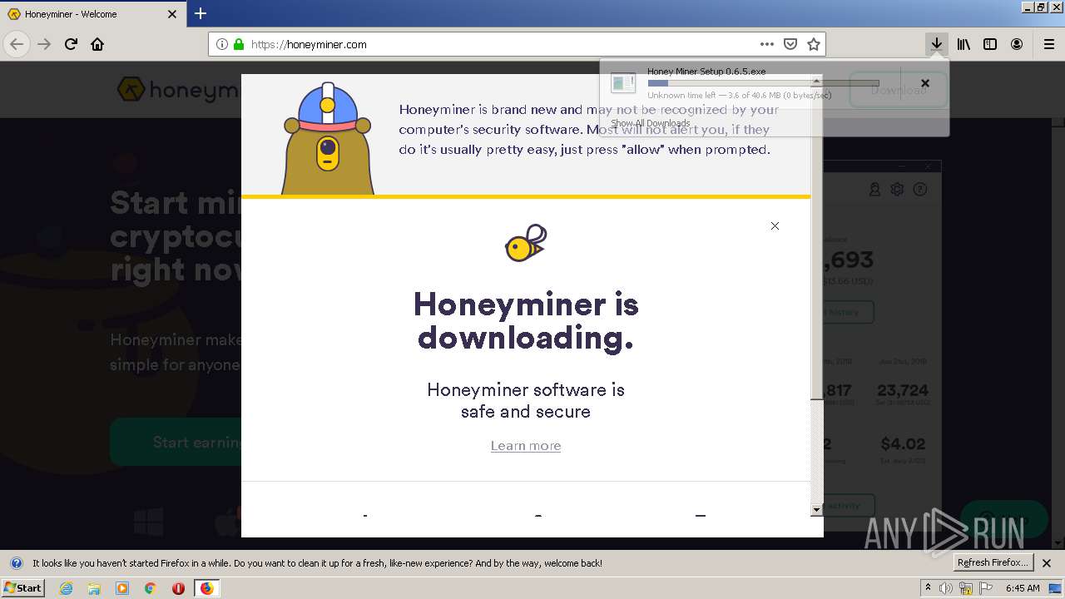This screenshot has height=599, width=1065.
Task: Launch Internet Explorer from the taskbar
Action: pyautogui.click(x=66, y=588)
